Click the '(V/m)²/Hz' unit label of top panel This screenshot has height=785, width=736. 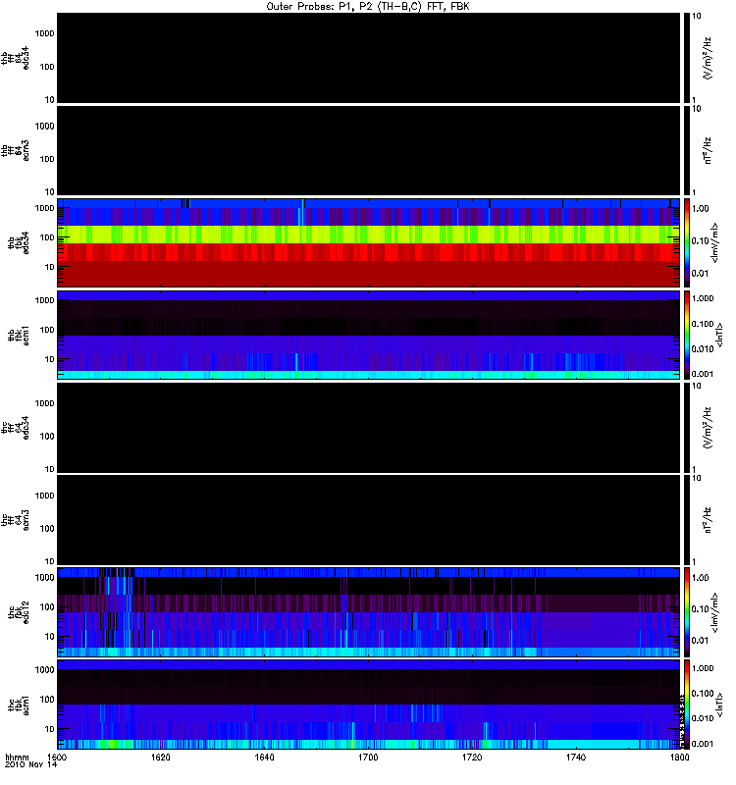(x=708, y=58)
